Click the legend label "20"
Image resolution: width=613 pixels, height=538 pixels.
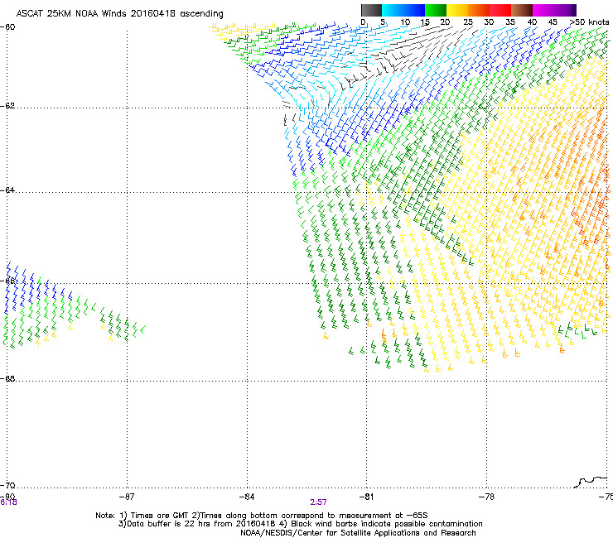pos(445,22)
